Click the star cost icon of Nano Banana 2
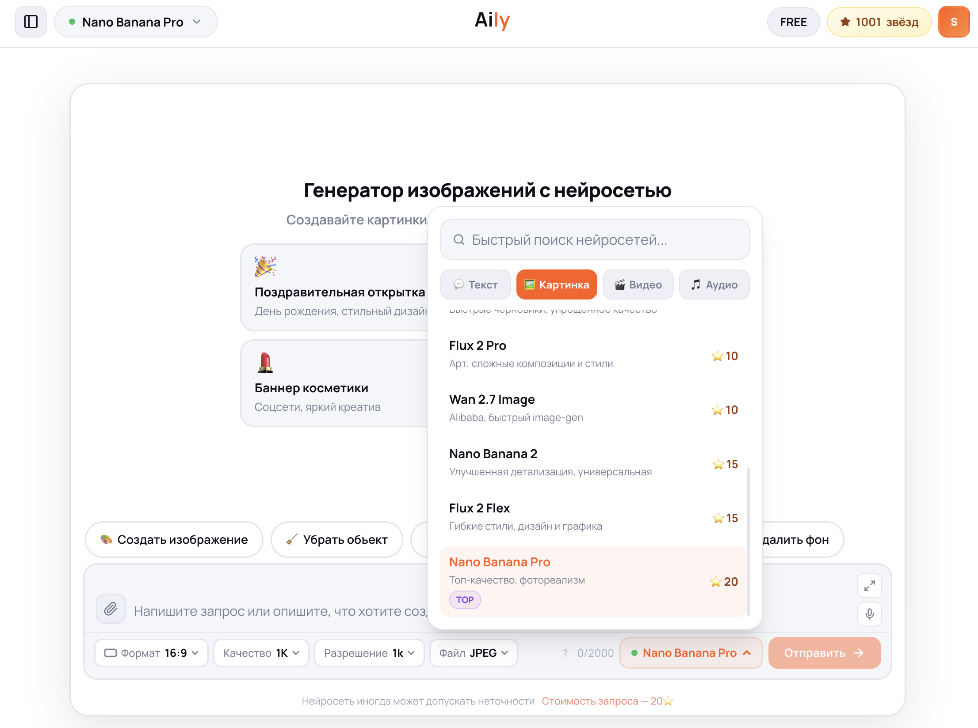978x728 pixels. tap(718, 464)
